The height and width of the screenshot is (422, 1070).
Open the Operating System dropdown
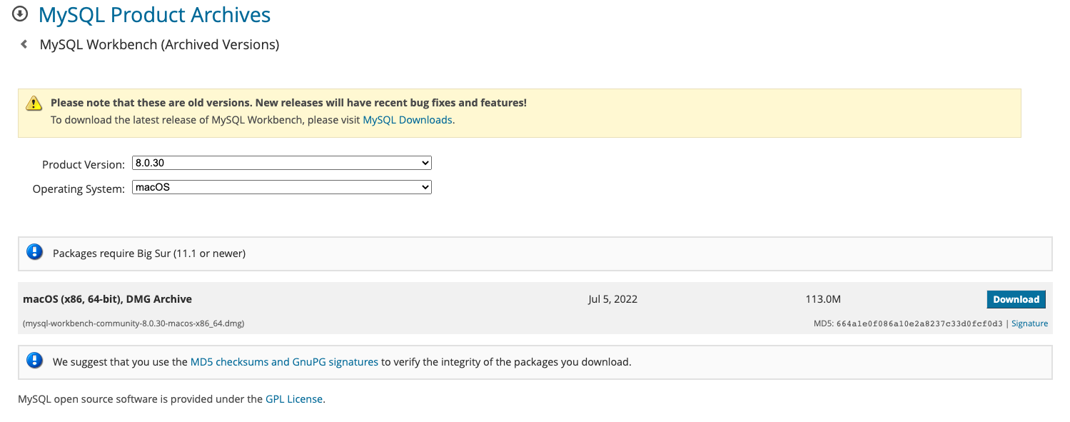(x=282, y=187)
